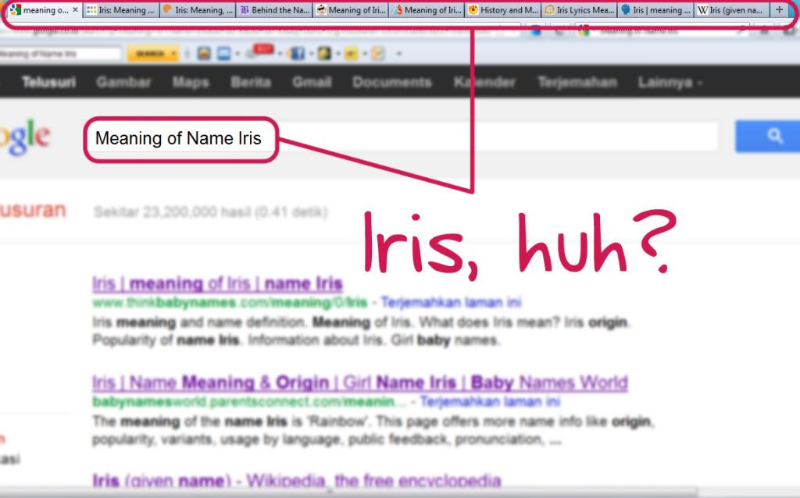
Task: Click the last orange toolbar icon
Action: (377, 53)
